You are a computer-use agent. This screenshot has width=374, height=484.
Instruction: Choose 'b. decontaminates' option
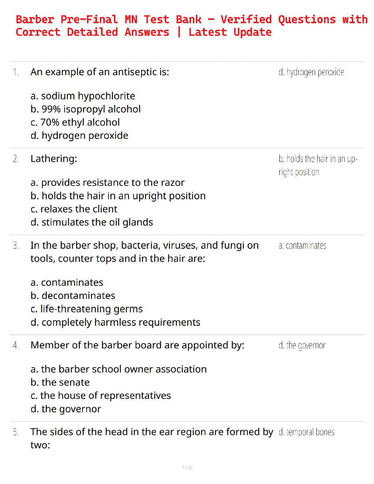[x=73, y=296]
